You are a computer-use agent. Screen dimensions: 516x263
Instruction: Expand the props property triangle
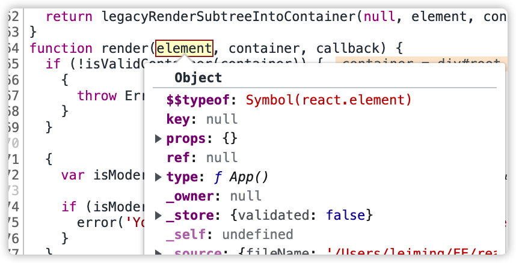[158, 139]
